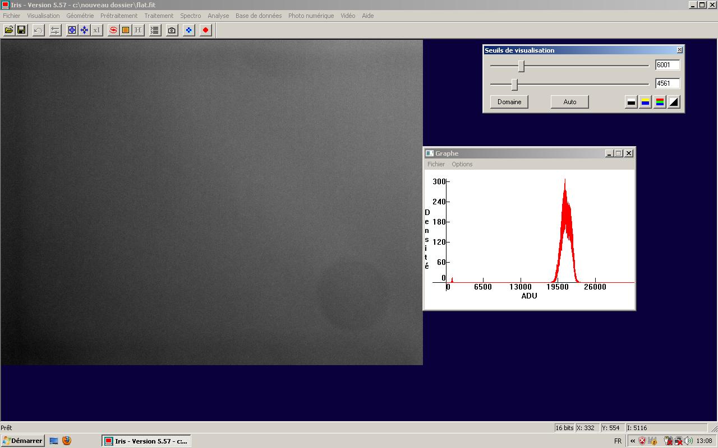Open the command line indented-lines icon

[x=155, y=30]
